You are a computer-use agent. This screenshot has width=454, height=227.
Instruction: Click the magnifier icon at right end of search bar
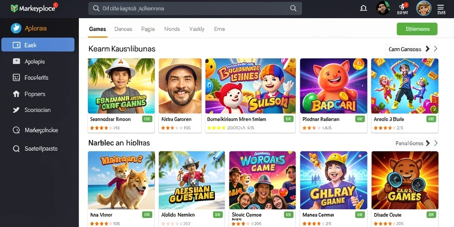(x=294, y=8)
